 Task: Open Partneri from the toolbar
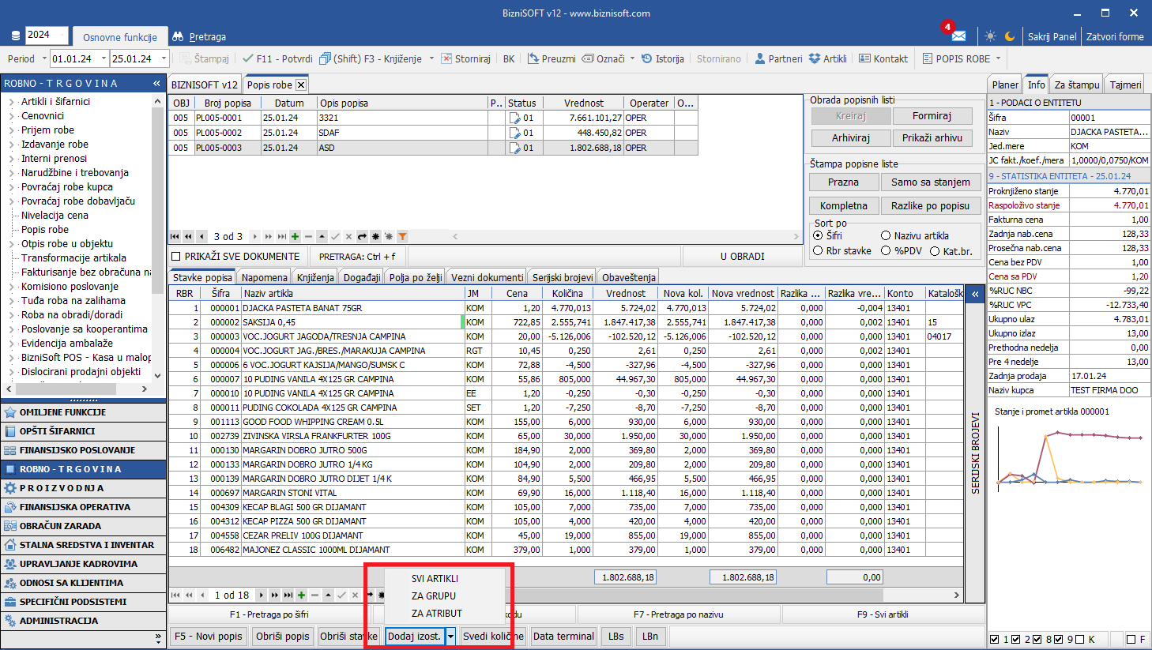pyautogui.click(x=778, y=58)
